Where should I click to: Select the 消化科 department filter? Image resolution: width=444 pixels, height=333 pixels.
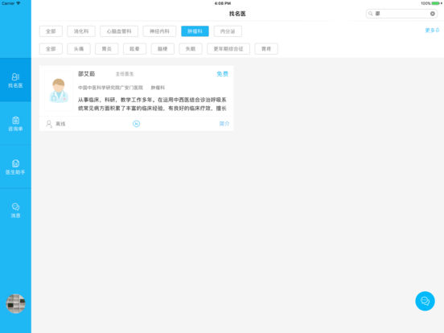[81, 31]
